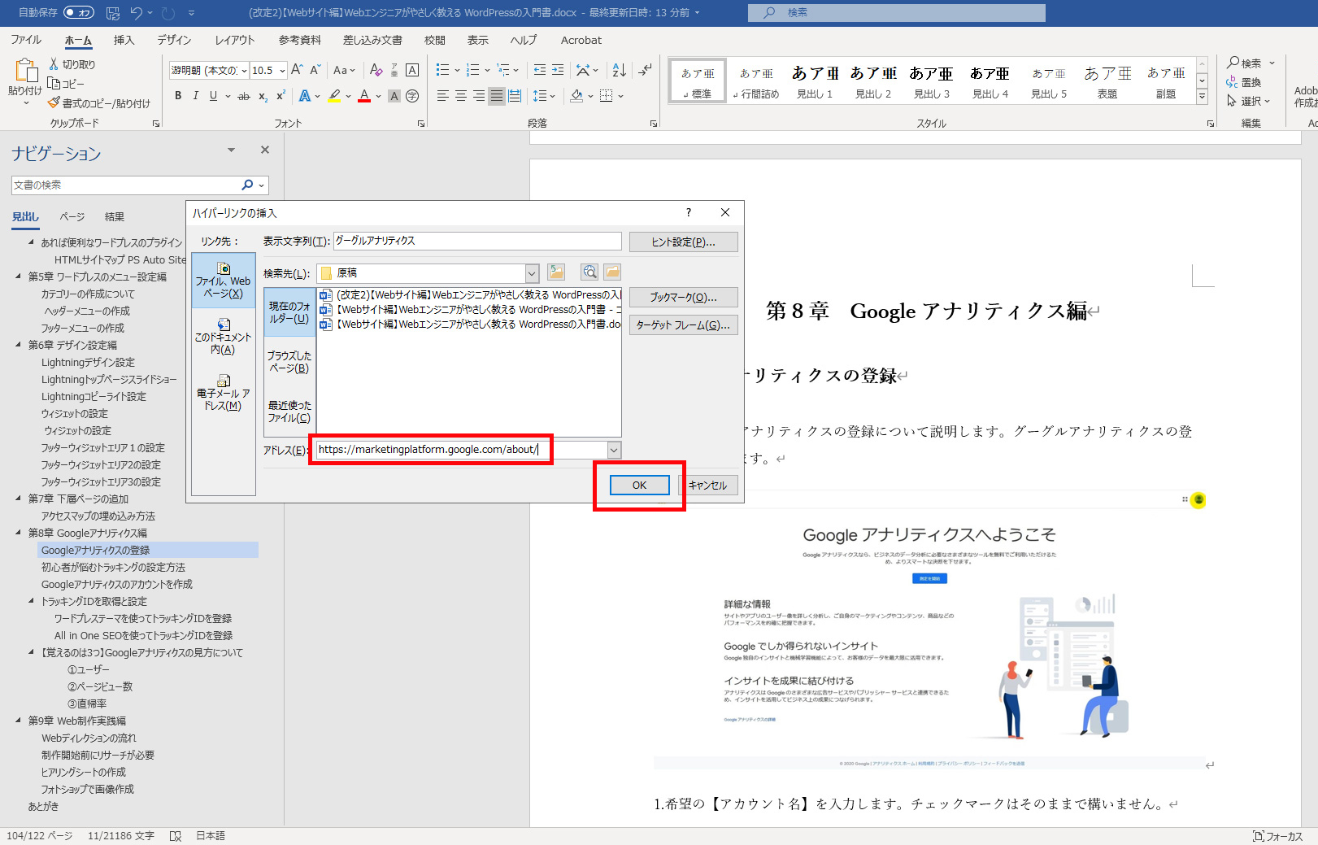Click the cut scissors icon

pos(54,64)
